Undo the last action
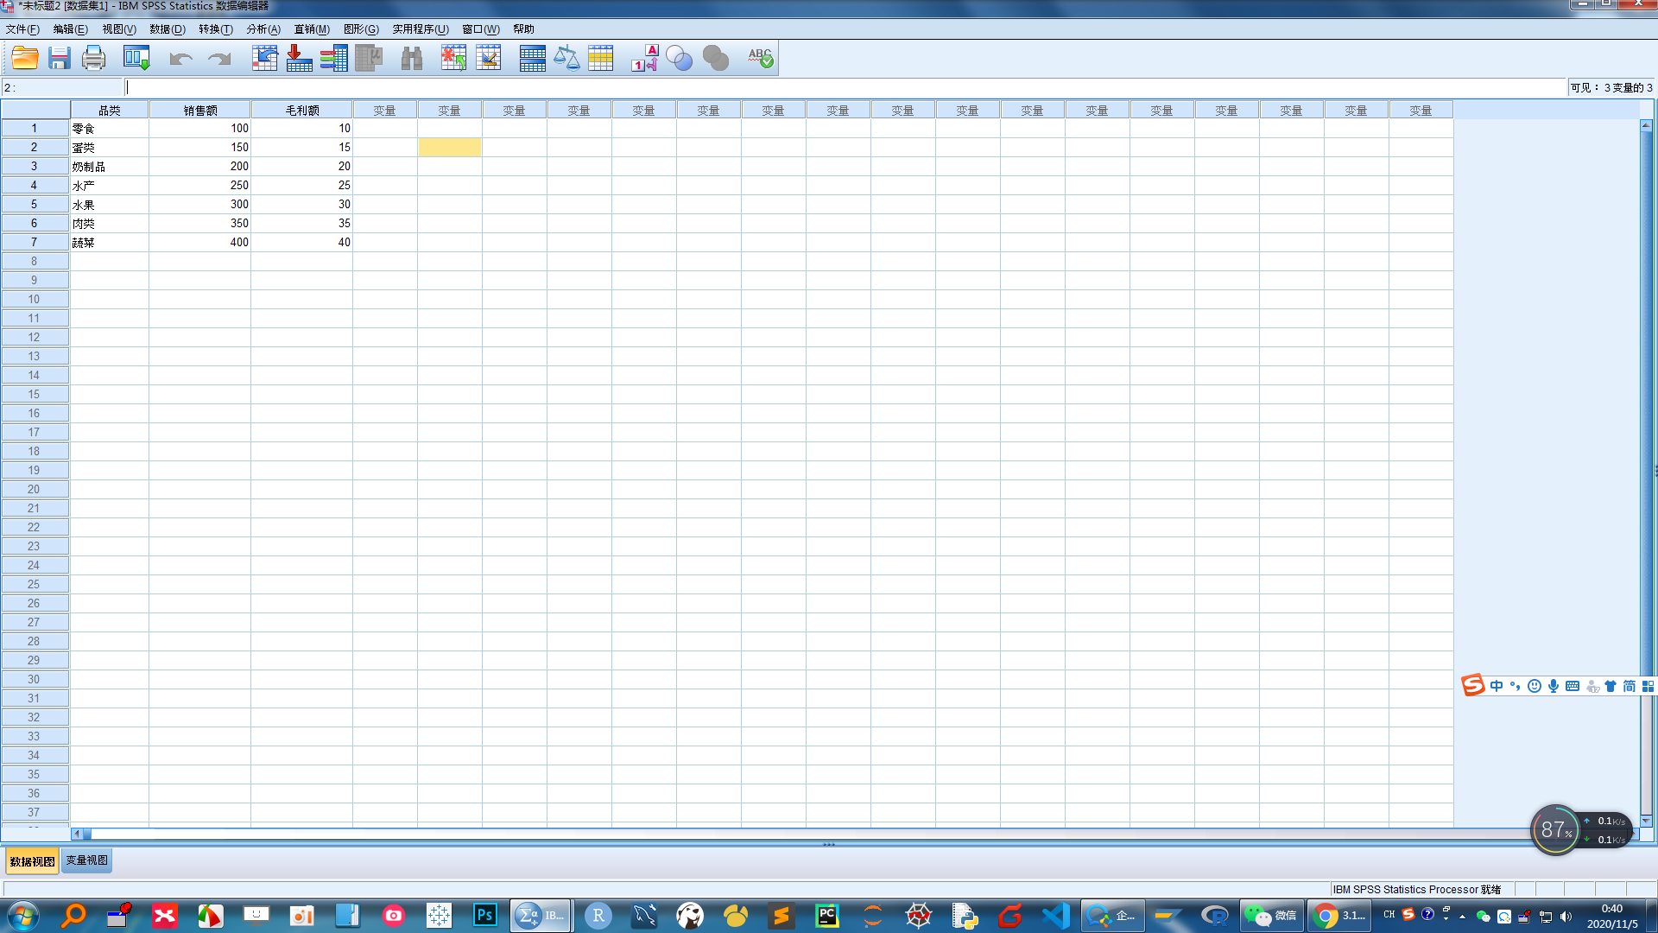This screenshot has height=933, width=1658. coord(180,59)
